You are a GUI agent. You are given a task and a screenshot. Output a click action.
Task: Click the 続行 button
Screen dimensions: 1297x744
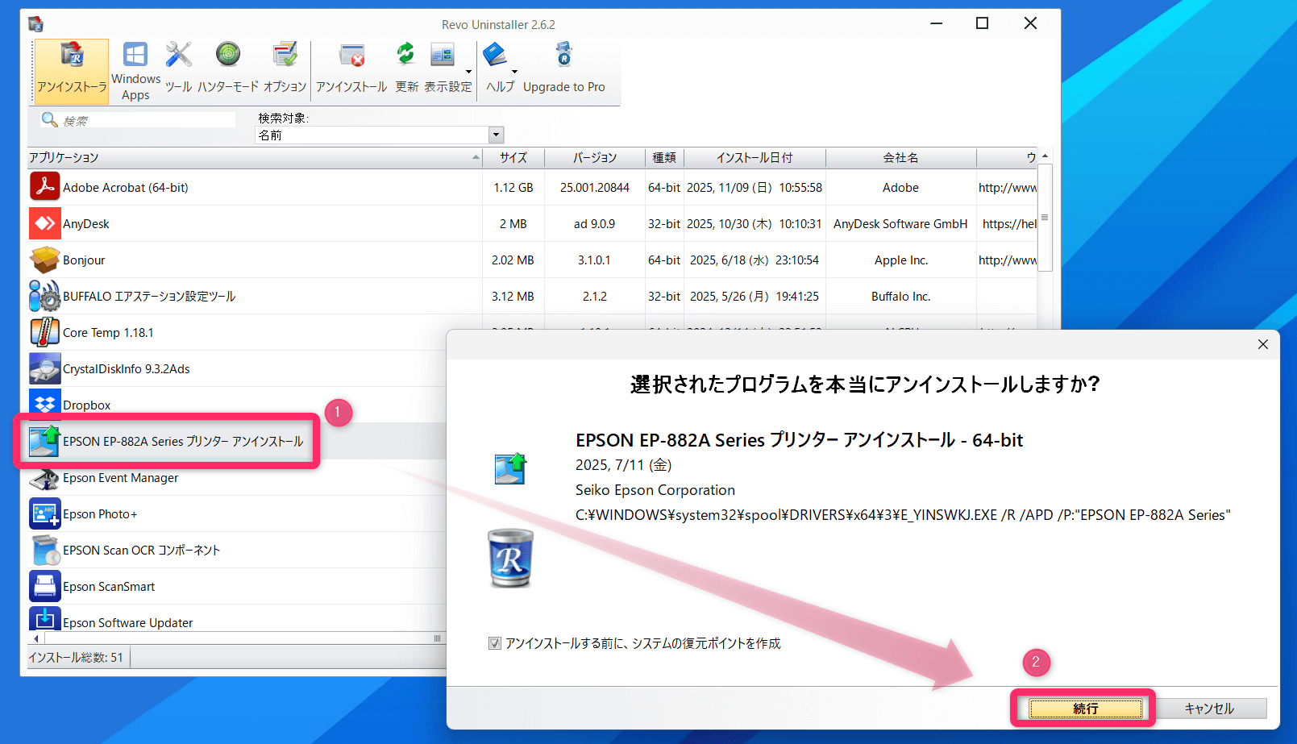[x=1085, y=709]
